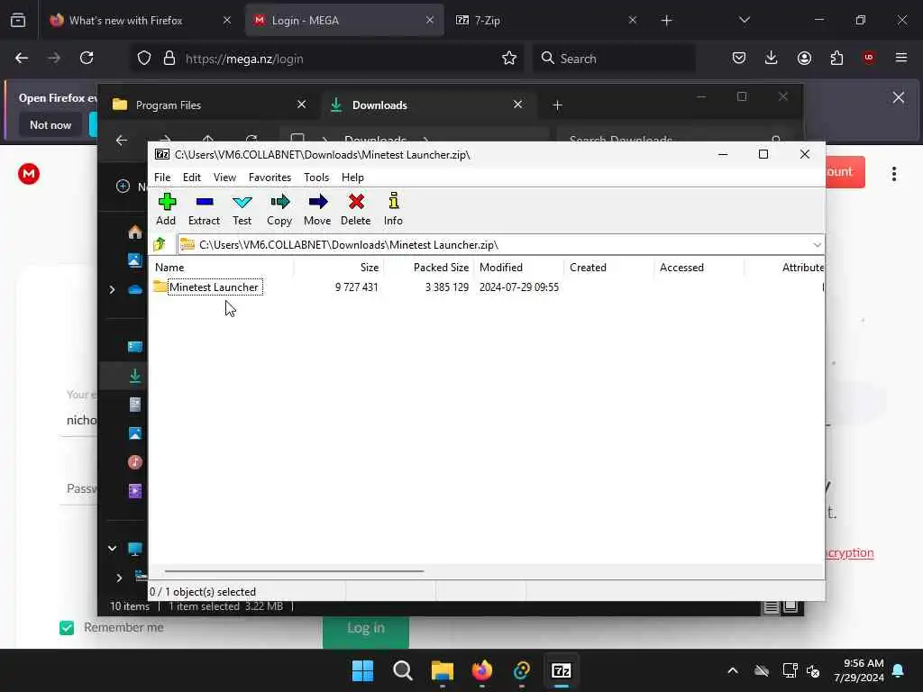Toggle the Remember me checkbox
The width and height of the screenshot is (923, 692).
(x=67, y=628)
